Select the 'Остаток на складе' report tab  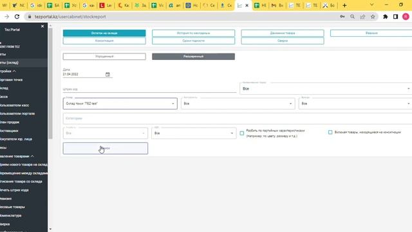click(104, 33)
